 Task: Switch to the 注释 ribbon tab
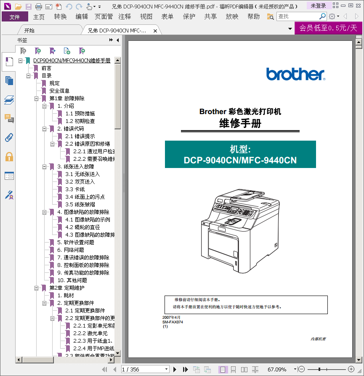tap(125, 16)
